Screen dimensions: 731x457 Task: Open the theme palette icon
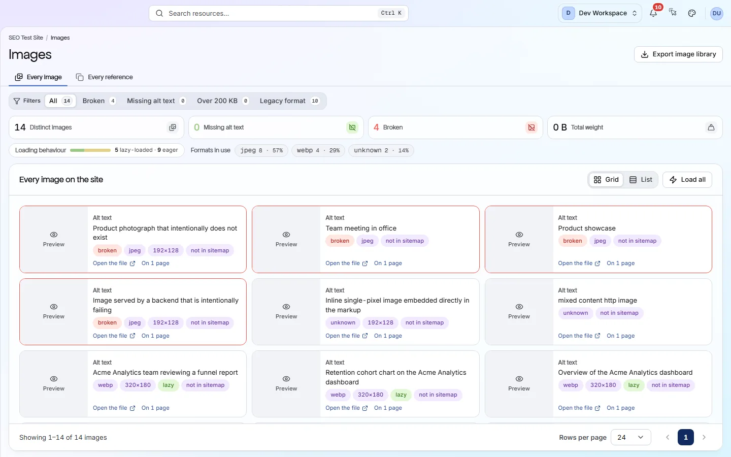click(x=692, y=13)
